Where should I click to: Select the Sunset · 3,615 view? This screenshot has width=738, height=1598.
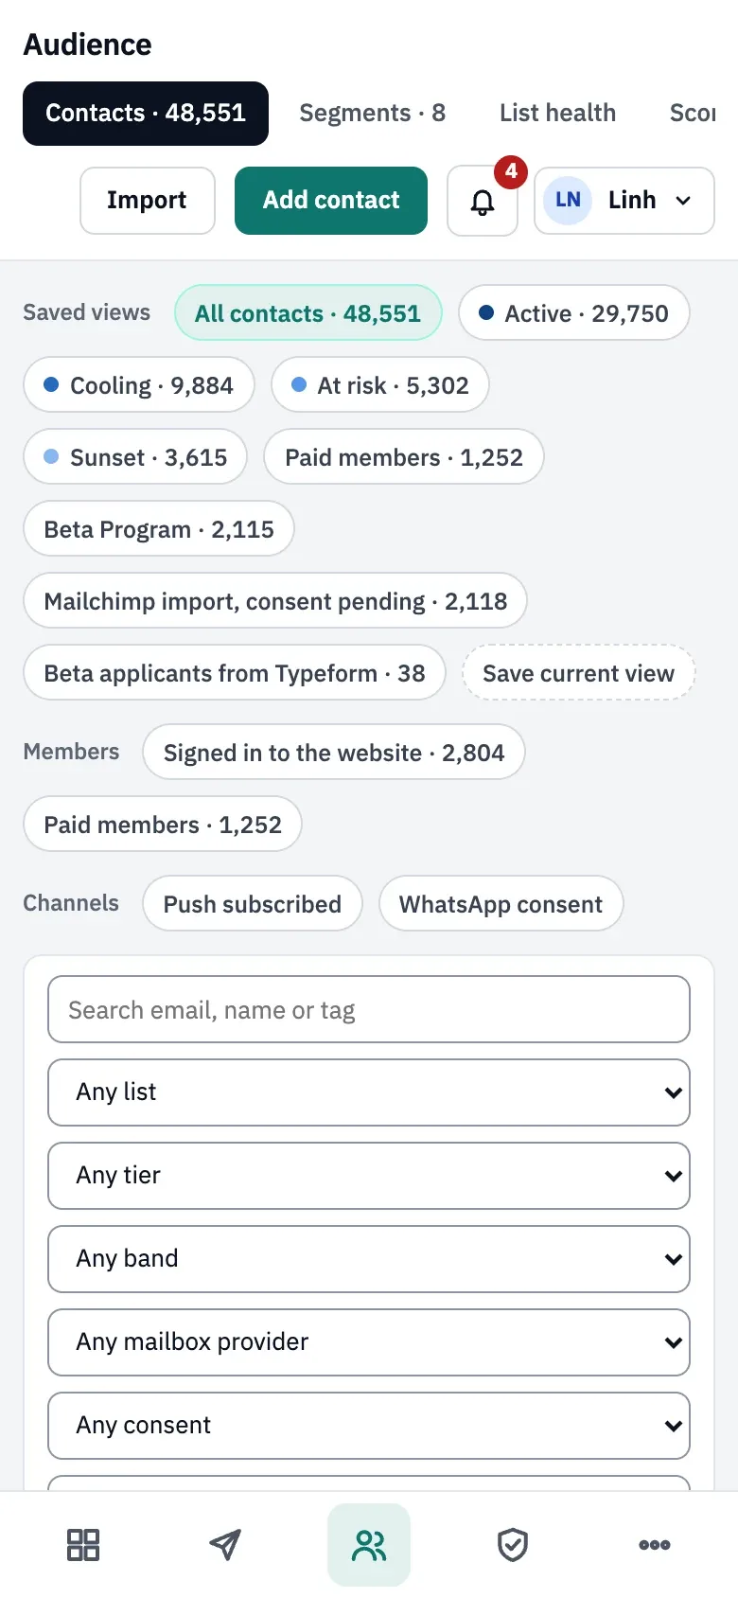coord(135,457)
